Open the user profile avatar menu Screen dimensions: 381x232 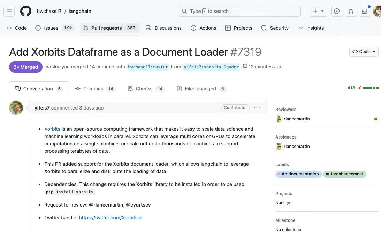pyautogui.click(x=378, y=11)
